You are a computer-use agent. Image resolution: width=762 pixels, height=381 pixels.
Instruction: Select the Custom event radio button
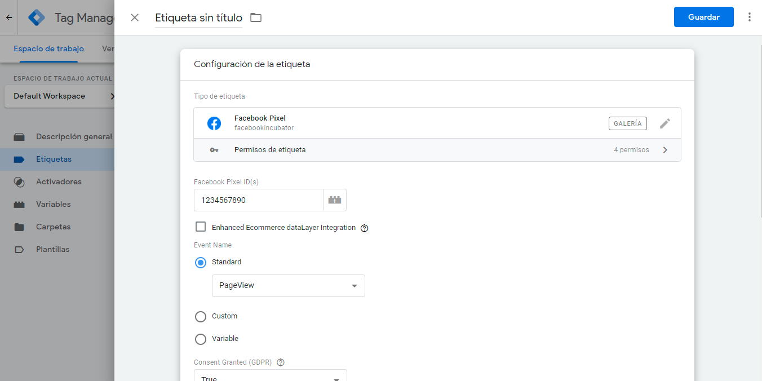(200, 317)
